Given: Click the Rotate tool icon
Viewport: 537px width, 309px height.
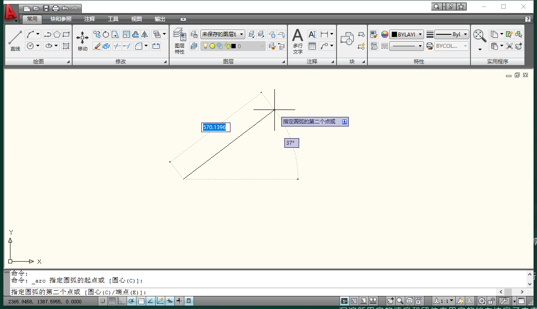Looking at the screenshot, I should click(106, 34).
